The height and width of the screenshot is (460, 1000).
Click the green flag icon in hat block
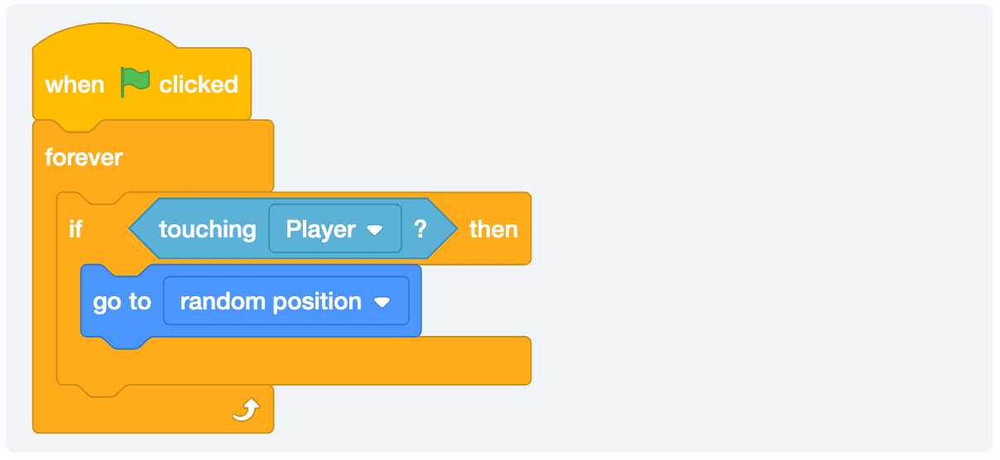pos(135,83)
